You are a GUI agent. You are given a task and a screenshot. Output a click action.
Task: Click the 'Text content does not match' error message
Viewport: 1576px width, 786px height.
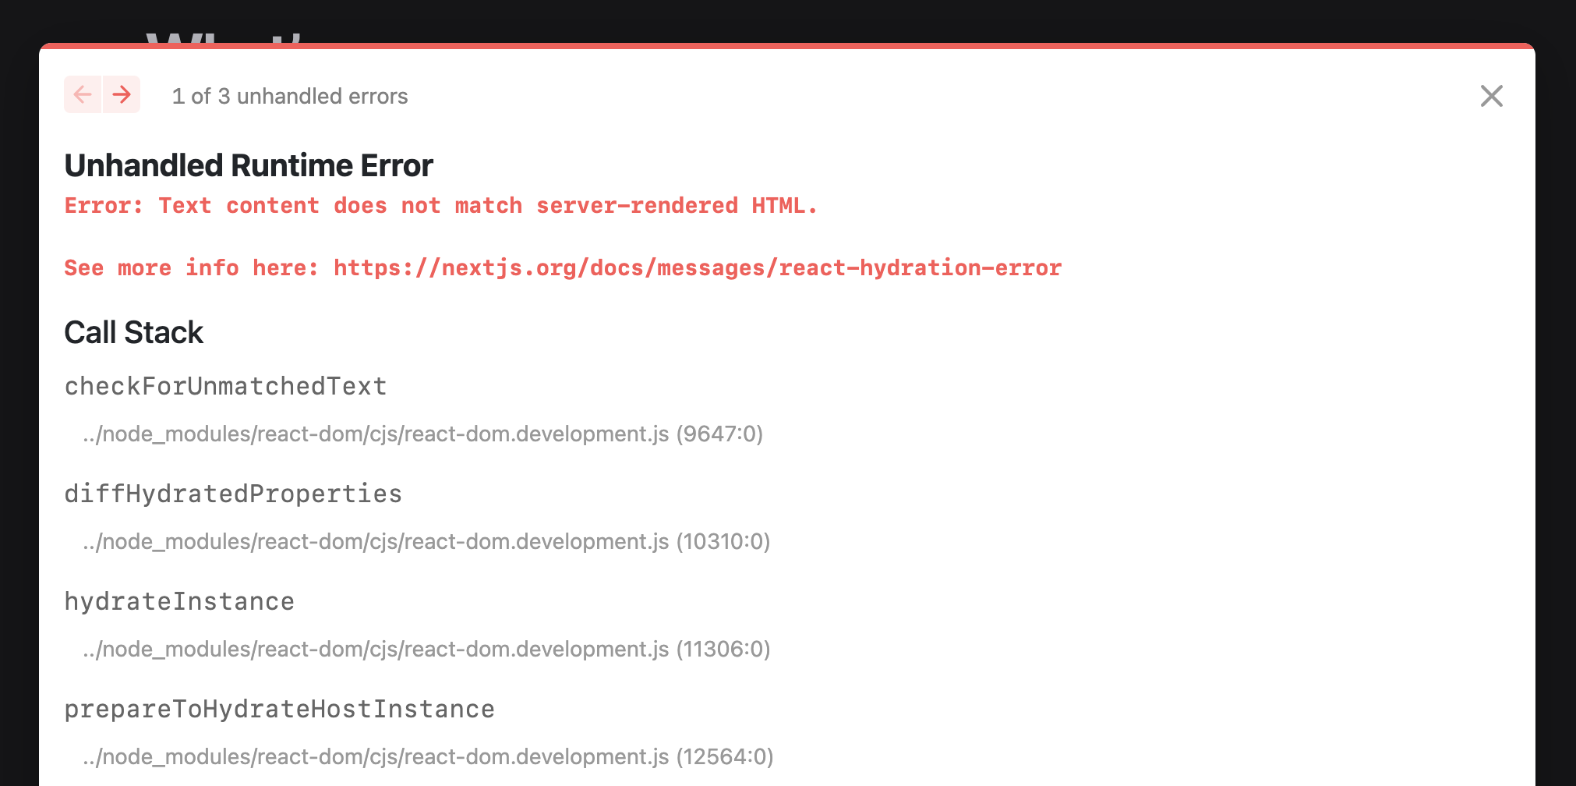click(x=440, y=206)
